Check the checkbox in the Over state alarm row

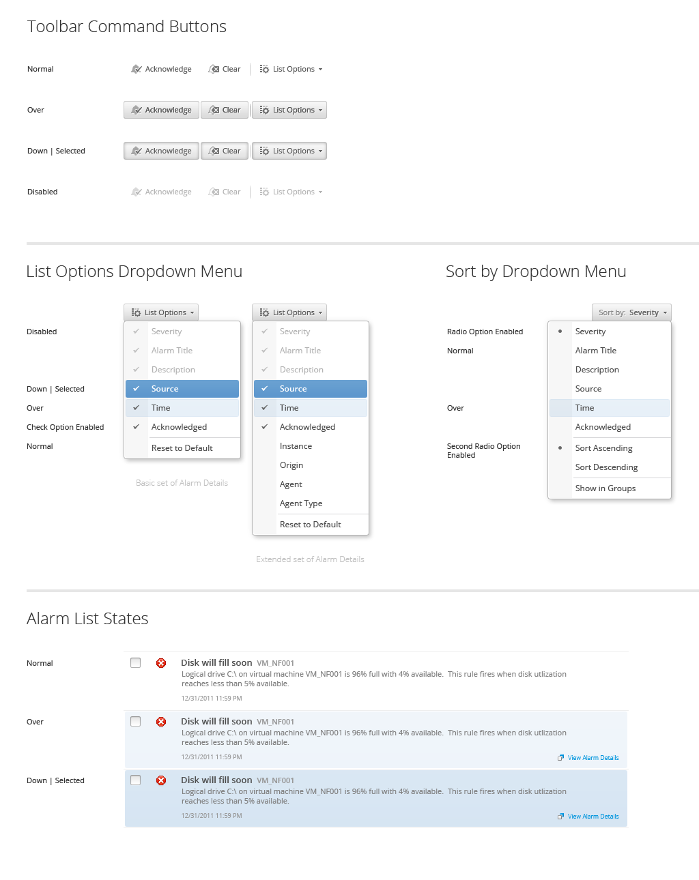(x=136, y=722)
